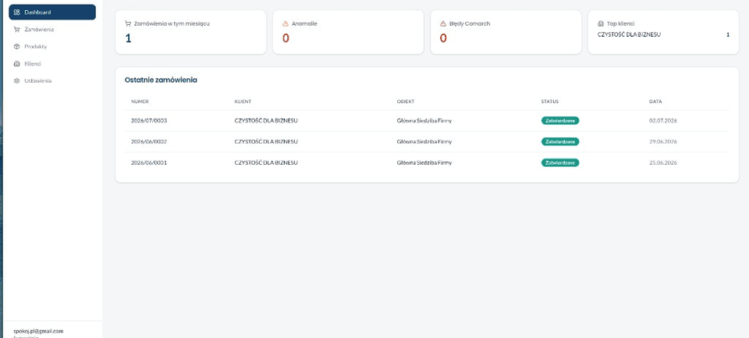
Task: Click building icon next to Top klienci
Action: pyautogui.click(x=601, y=23)
